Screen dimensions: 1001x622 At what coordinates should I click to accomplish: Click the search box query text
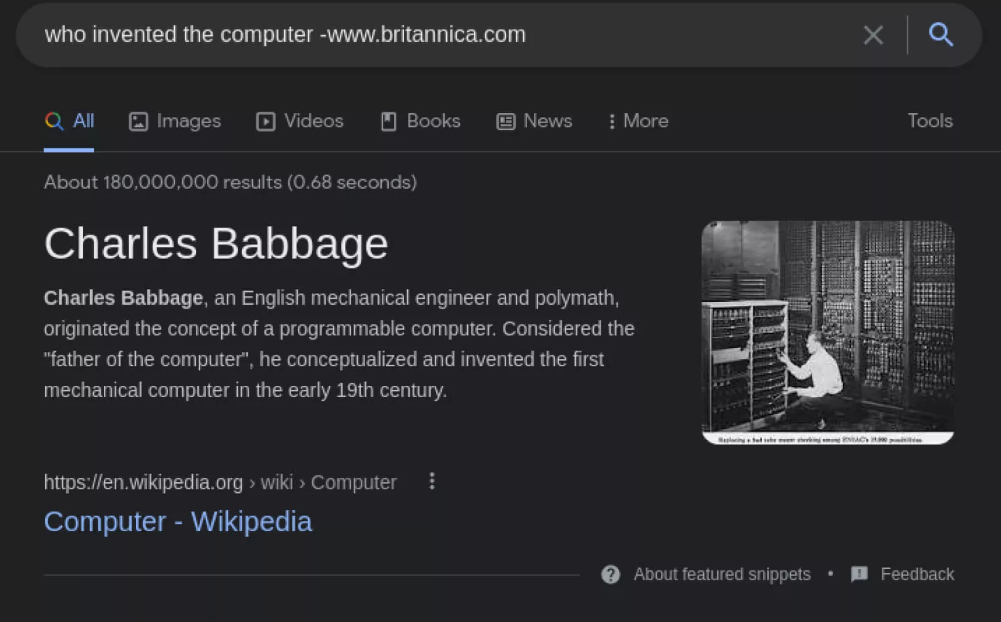click(x=285, y=35)
